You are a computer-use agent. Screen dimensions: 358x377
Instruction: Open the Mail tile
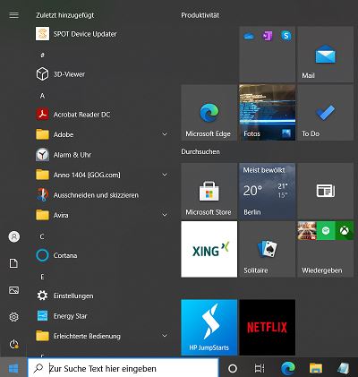point(326,55)
